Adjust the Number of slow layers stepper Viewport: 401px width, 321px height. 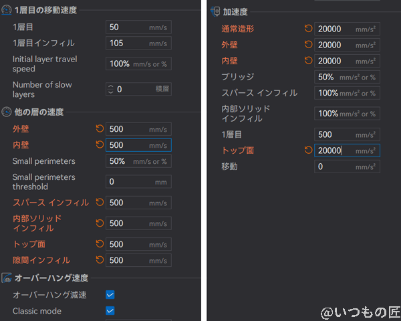(111, 89)
